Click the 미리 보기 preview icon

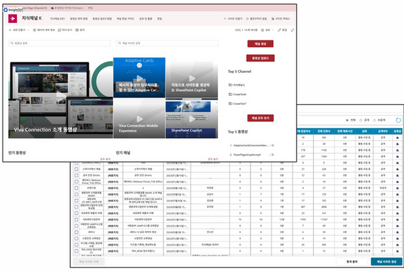click(x=65, y=30)
